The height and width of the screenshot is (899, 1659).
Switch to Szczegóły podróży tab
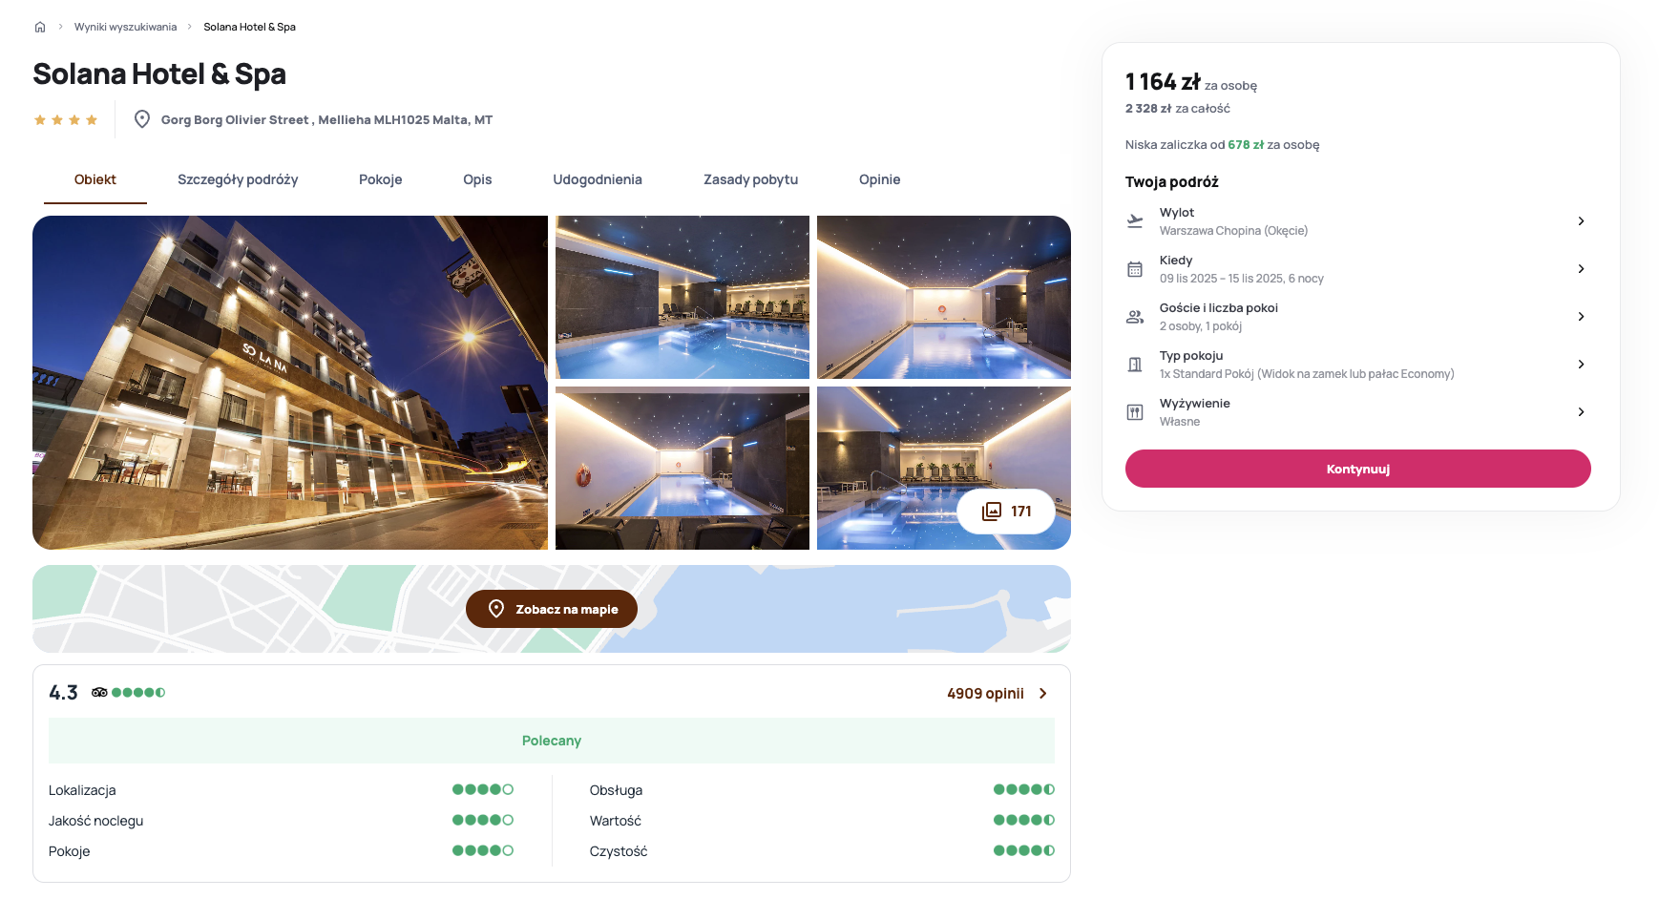point(238,179)
